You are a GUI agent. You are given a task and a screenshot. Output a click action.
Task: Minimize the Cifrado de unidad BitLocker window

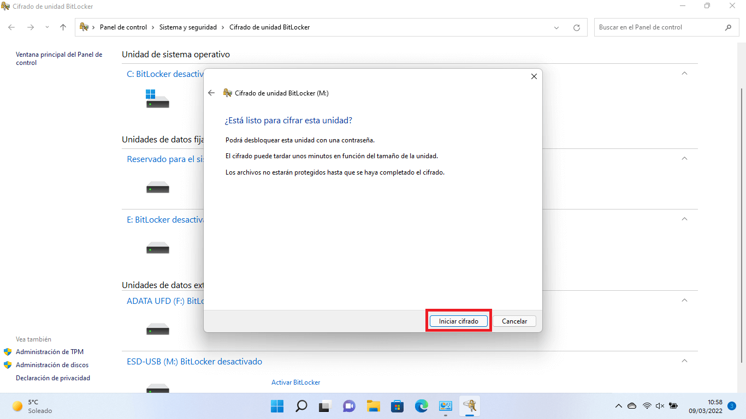(x=682, y=6)
